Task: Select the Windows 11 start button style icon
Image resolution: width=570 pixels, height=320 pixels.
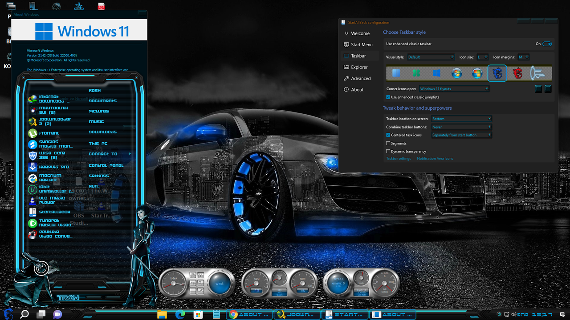Action: [x=396, y=73]
